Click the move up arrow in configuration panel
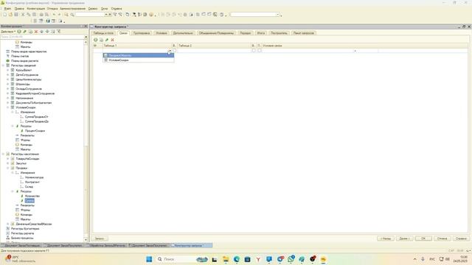The width and height of the screenshot is (472, 265). point(42,32)
